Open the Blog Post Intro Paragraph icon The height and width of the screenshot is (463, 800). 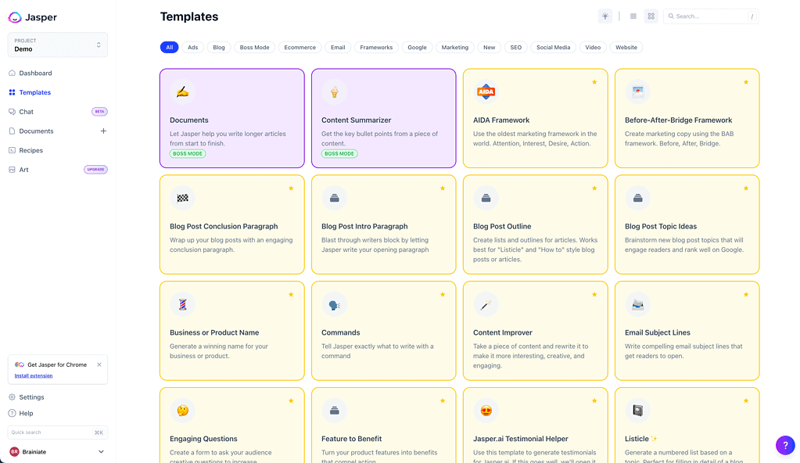334,198
